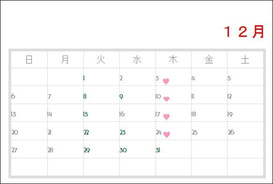The height and width of the screenshot is (184, 273).
Task: Select the red 12月 month title
Action: pos(244,32)
